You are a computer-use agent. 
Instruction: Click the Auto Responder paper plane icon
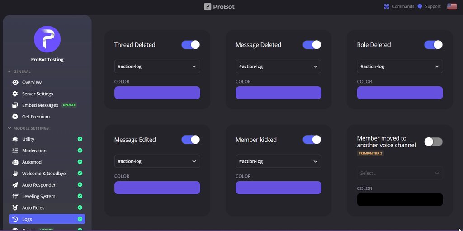pos(15,185)
